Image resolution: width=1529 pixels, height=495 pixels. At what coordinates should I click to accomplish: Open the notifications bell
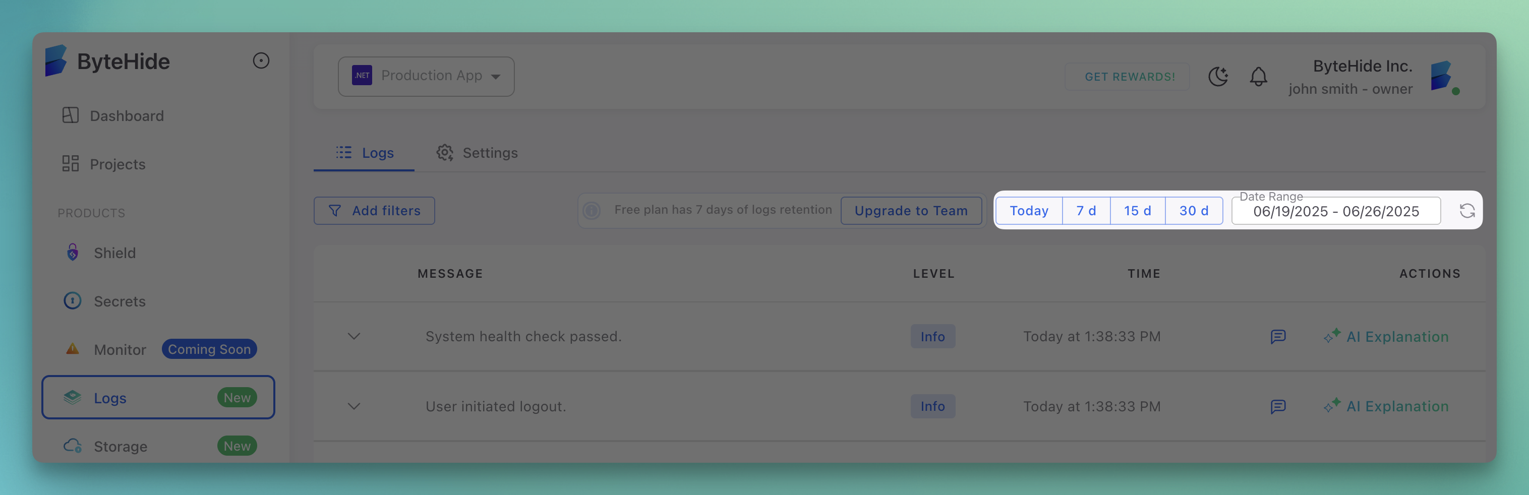1258,77
